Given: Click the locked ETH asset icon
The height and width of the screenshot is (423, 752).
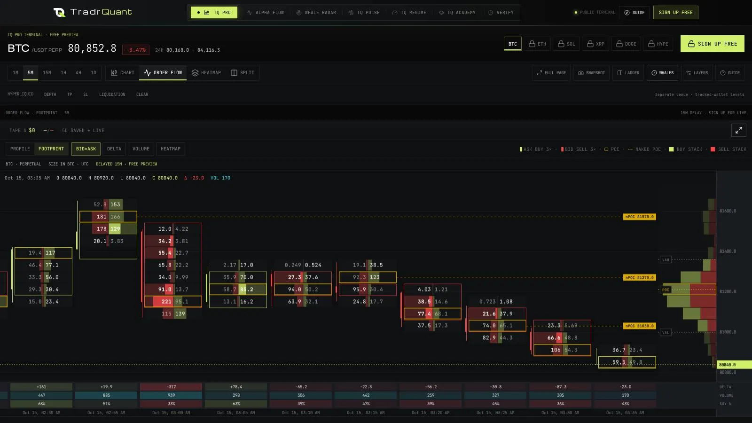Looking at the screenshot, I should [532, 44].
